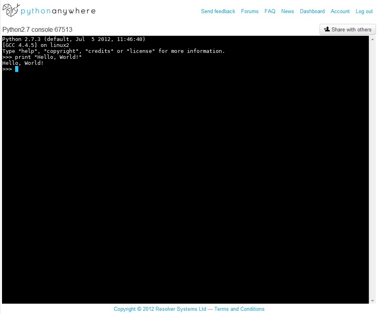Click the PythonAnywhere fish logo
The width and height of the screenshot is (378, 314).
click(10, 11)
